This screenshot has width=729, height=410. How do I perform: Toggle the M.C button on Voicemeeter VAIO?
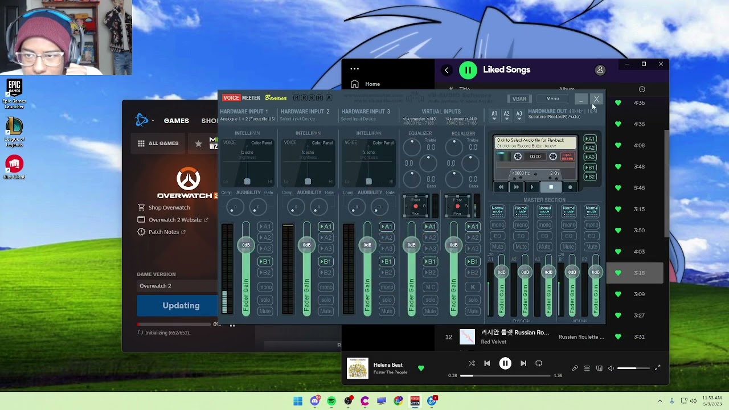coord(431,287)
